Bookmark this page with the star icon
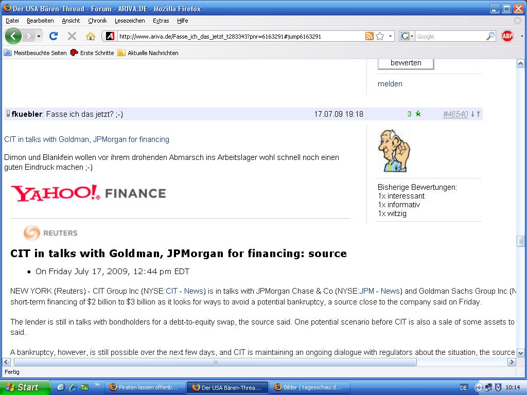 380,36
